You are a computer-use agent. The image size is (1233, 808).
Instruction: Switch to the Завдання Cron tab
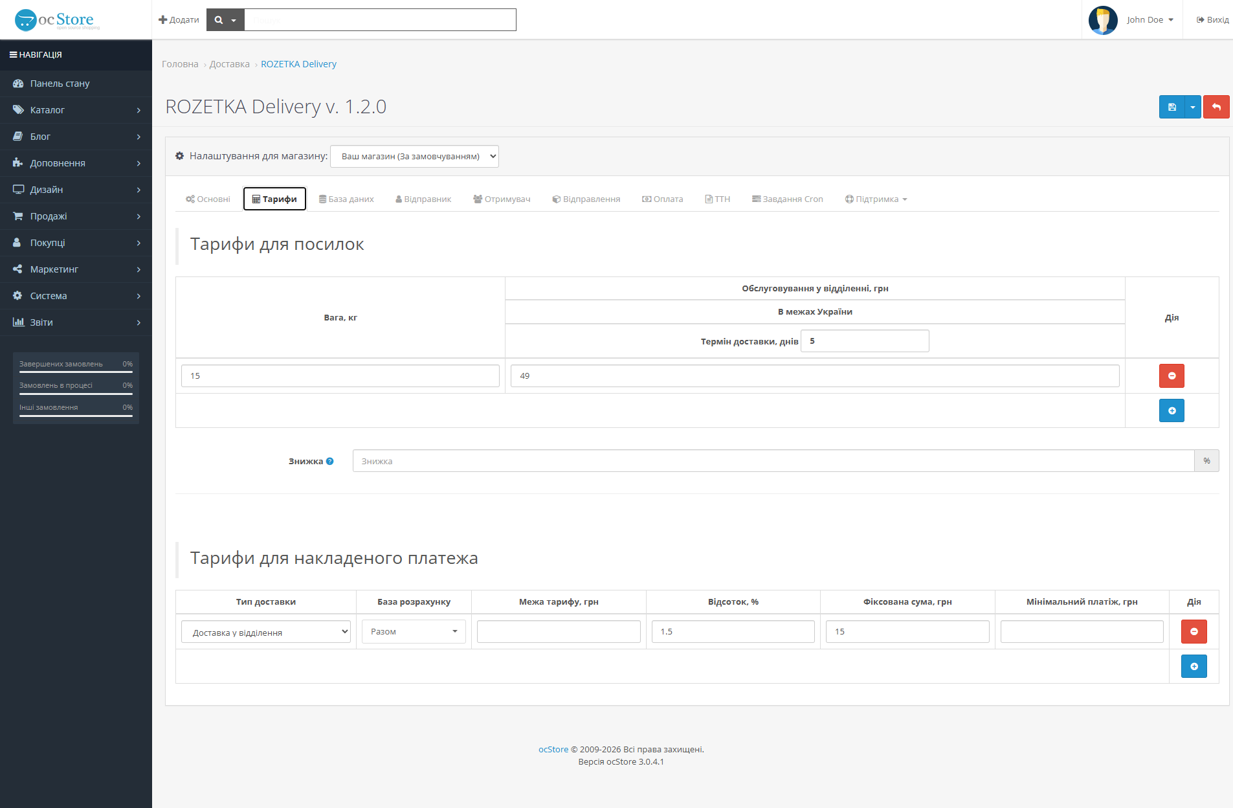[x=788, y=199]
